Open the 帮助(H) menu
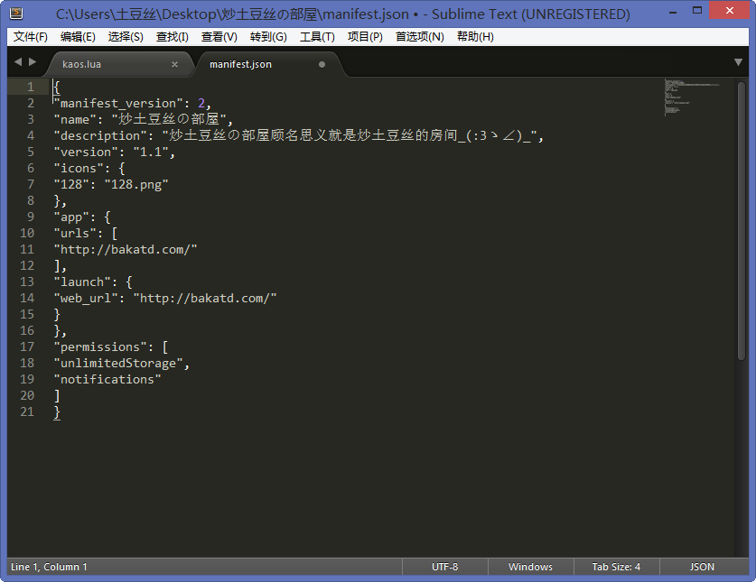This screenshot has width=756, height=582. tap(475, 37)
